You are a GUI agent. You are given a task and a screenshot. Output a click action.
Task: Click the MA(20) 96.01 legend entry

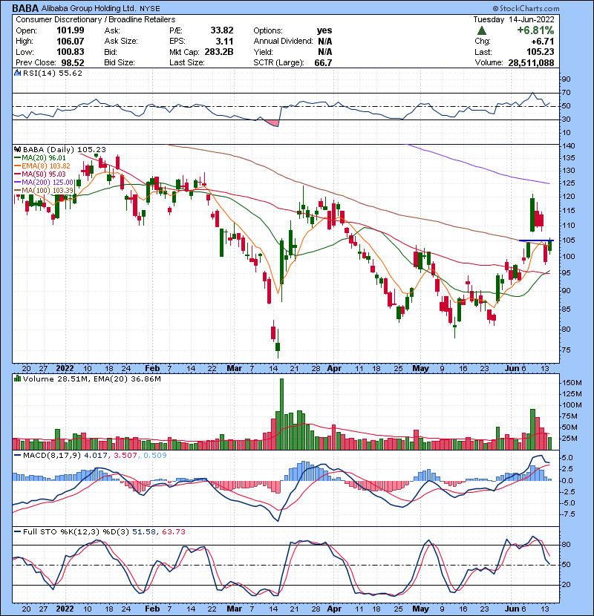pyautogui.click(x=44, y=158)
